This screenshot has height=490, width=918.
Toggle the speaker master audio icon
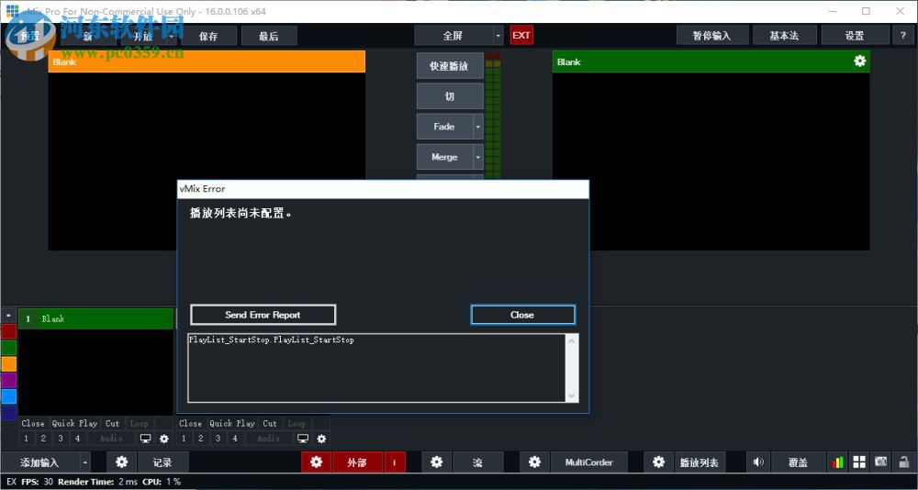[759, 462]
